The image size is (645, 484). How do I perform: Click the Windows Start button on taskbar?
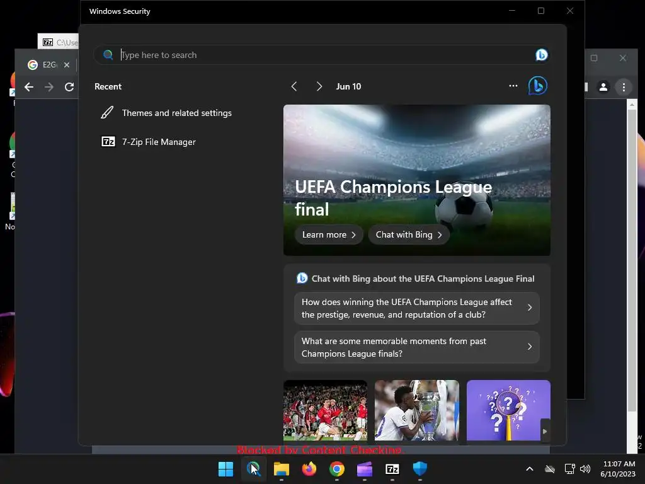pos(225,469)
